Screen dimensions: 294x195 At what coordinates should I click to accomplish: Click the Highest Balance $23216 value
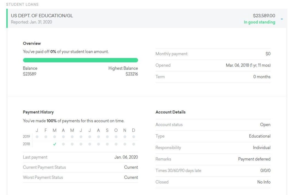[x=131, y=74]
